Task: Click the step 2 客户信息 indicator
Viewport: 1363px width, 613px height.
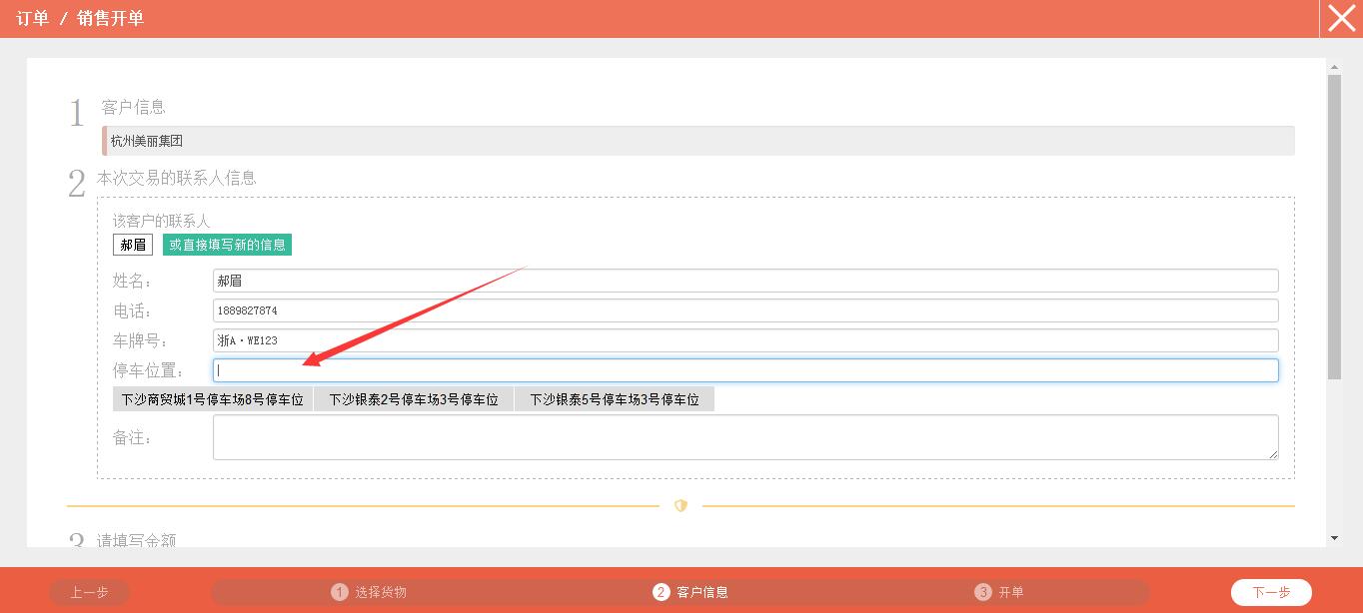Action: coord(690,592)
